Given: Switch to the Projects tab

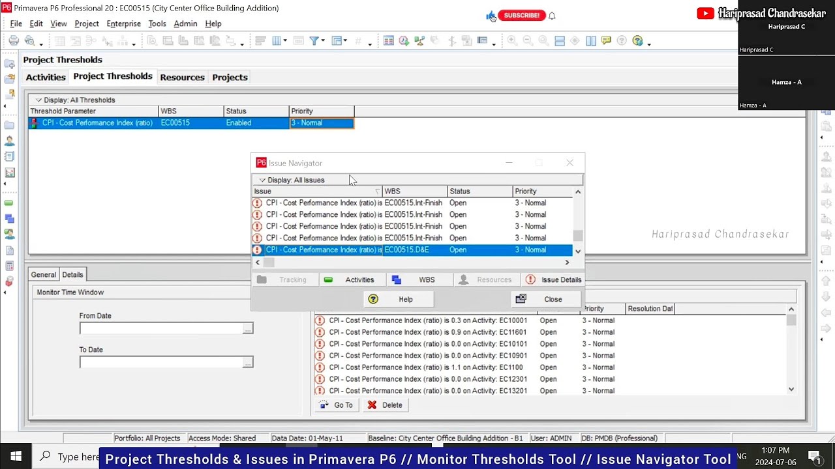Looking at the screenshot, I should click(x=230, y=77).
